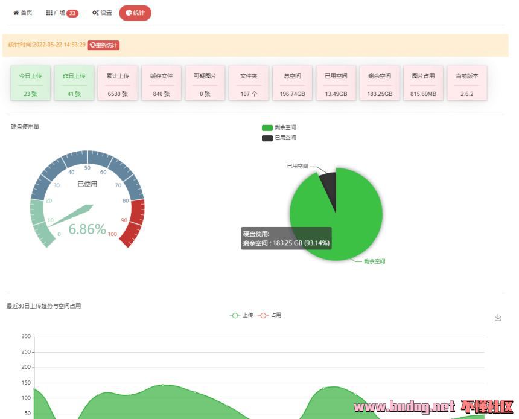Click the 设置 gears icon

[95, 13]
